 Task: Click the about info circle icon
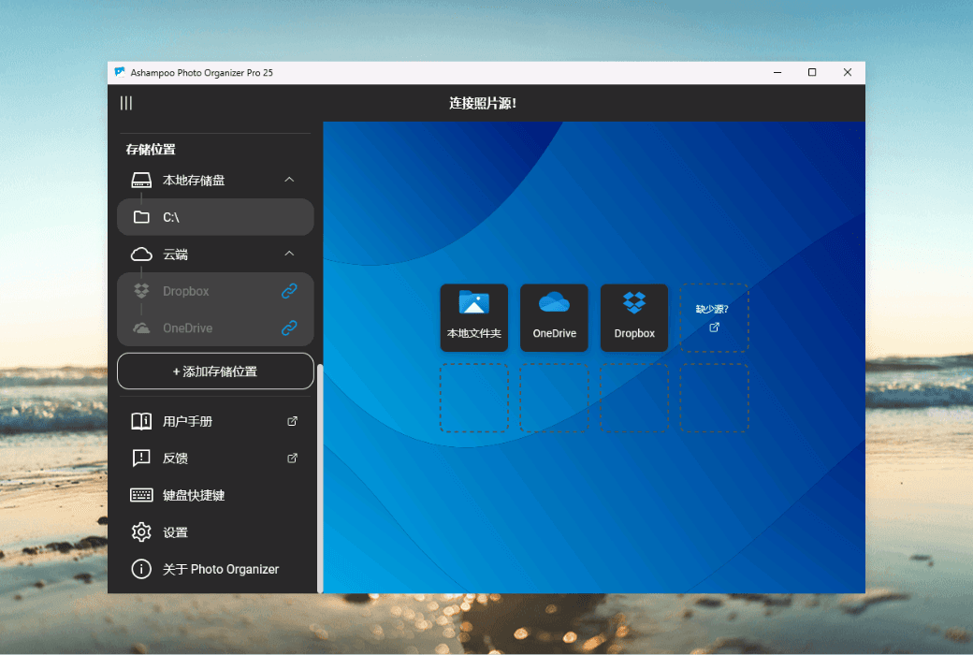141,569
